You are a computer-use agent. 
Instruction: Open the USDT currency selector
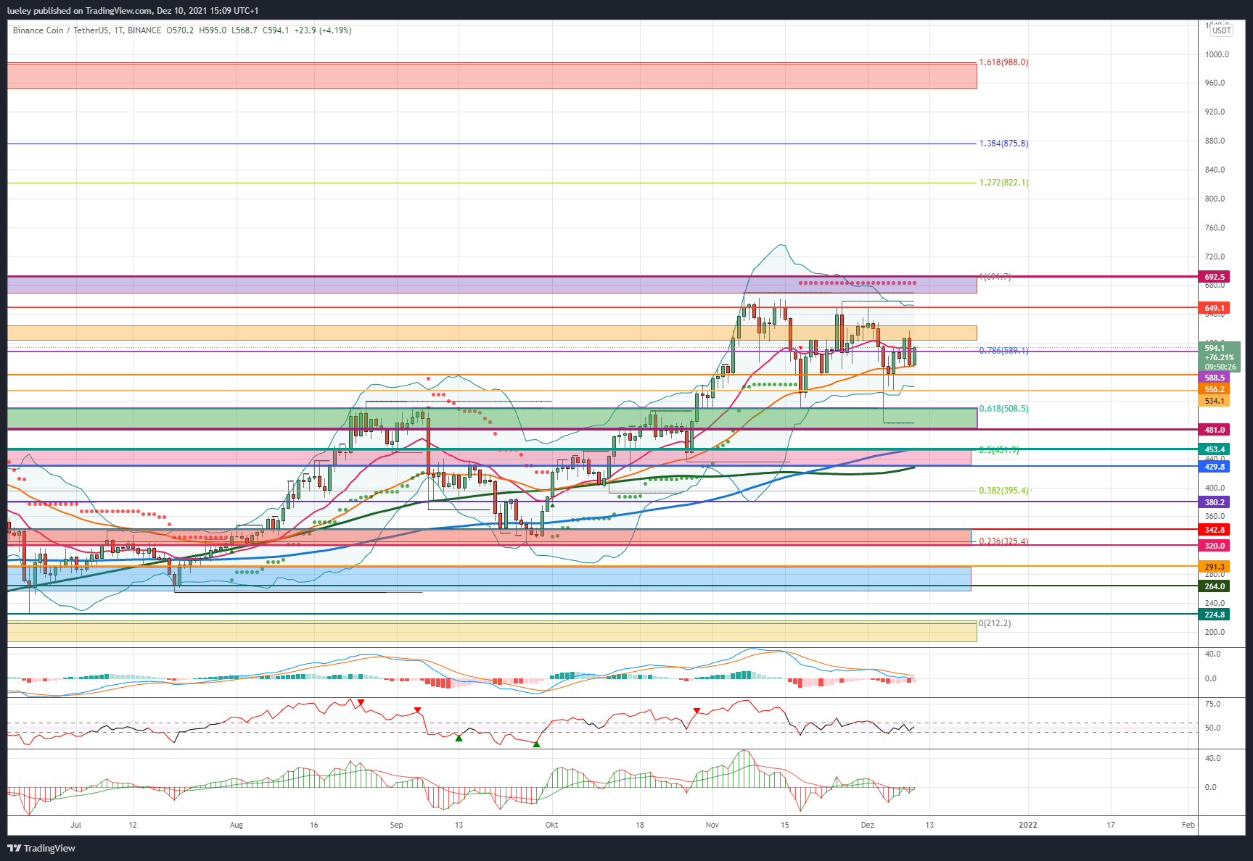[1222, 30]
